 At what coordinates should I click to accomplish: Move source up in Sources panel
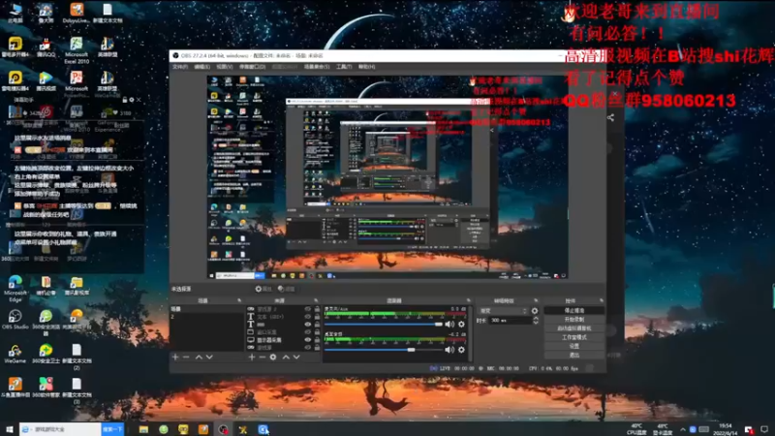point(286,357)
